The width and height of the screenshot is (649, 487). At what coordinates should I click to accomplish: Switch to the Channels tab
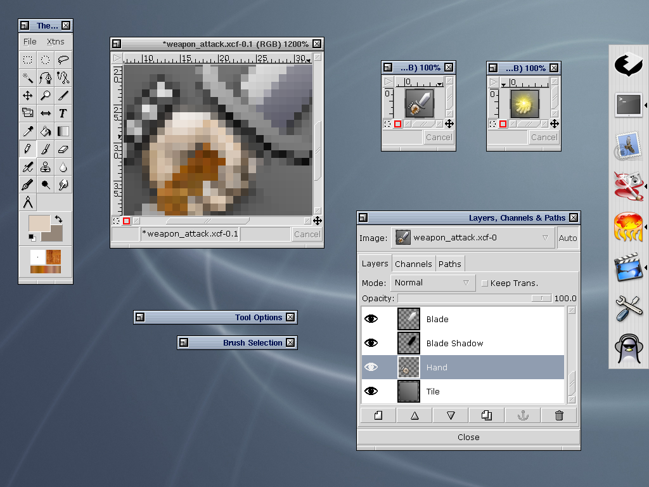tap(413, 264)
